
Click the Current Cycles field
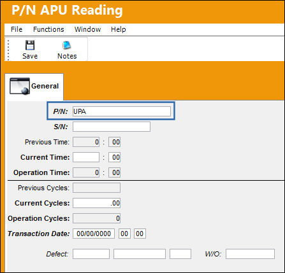click(x=96, y=203)
